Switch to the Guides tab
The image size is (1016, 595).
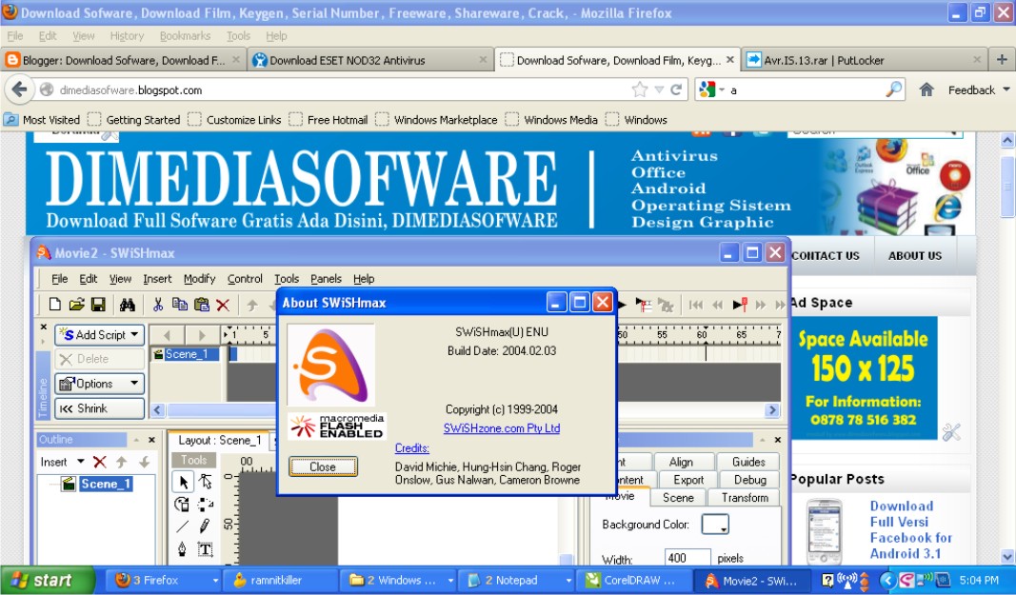point(748,462)
